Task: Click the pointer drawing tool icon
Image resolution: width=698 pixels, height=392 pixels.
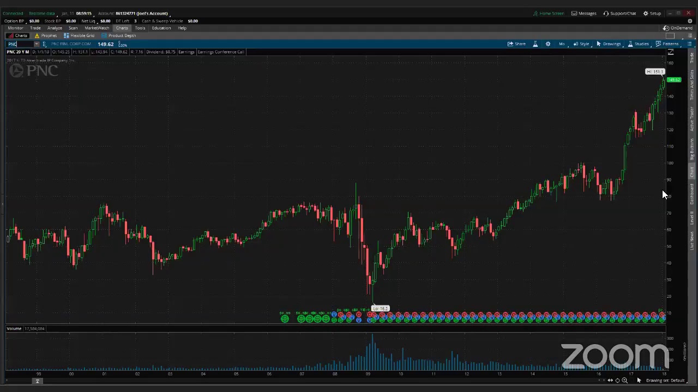Action: [639, 380]
